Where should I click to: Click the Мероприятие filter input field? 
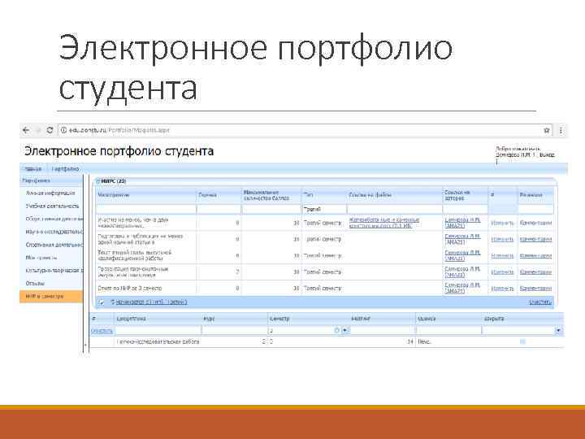coord(146,209)
